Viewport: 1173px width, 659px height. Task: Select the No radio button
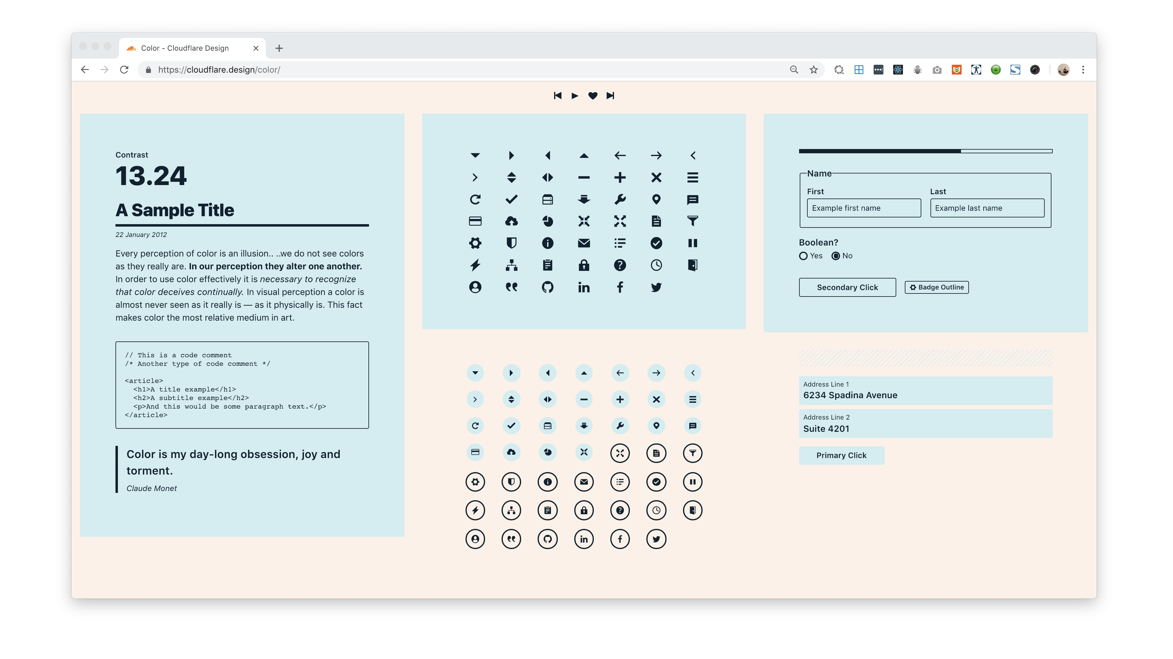pyautogui.click(x=835, y=256)
